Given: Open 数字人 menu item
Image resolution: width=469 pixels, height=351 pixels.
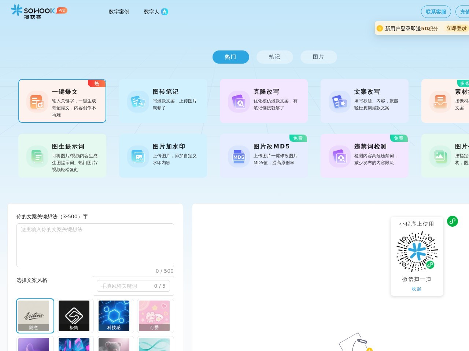Looking at the screenshot, I should click(151, 12).
